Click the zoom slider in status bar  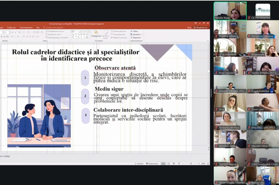[x=191, y=164]
